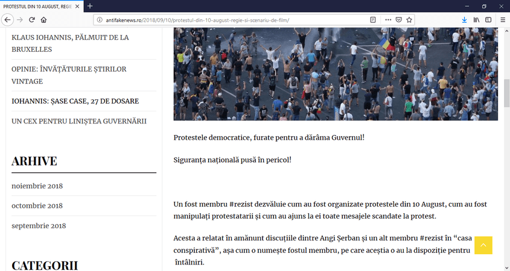Click paragraph starting 'Acesta a relatat în amănunt'
Screen dimensions: 510x271
click(323, 250)
